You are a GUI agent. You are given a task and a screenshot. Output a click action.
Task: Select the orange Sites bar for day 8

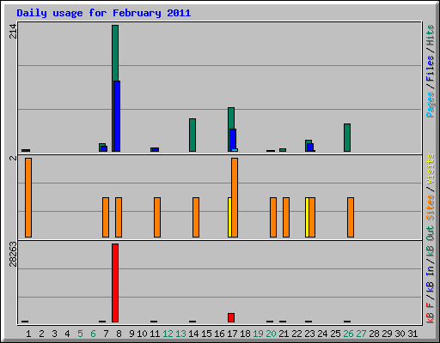(119, 217)
